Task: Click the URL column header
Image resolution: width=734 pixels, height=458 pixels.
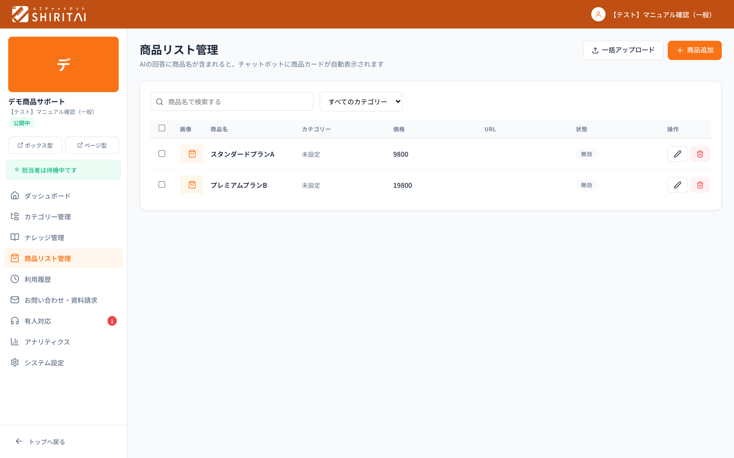Action: (490, 129)
